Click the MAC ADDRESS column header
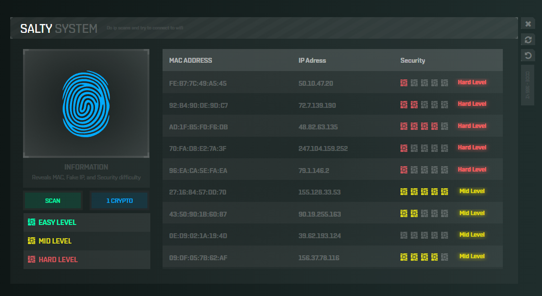This screenshot has width=542, height=296. pyautogui.click(x=190, y=61)
